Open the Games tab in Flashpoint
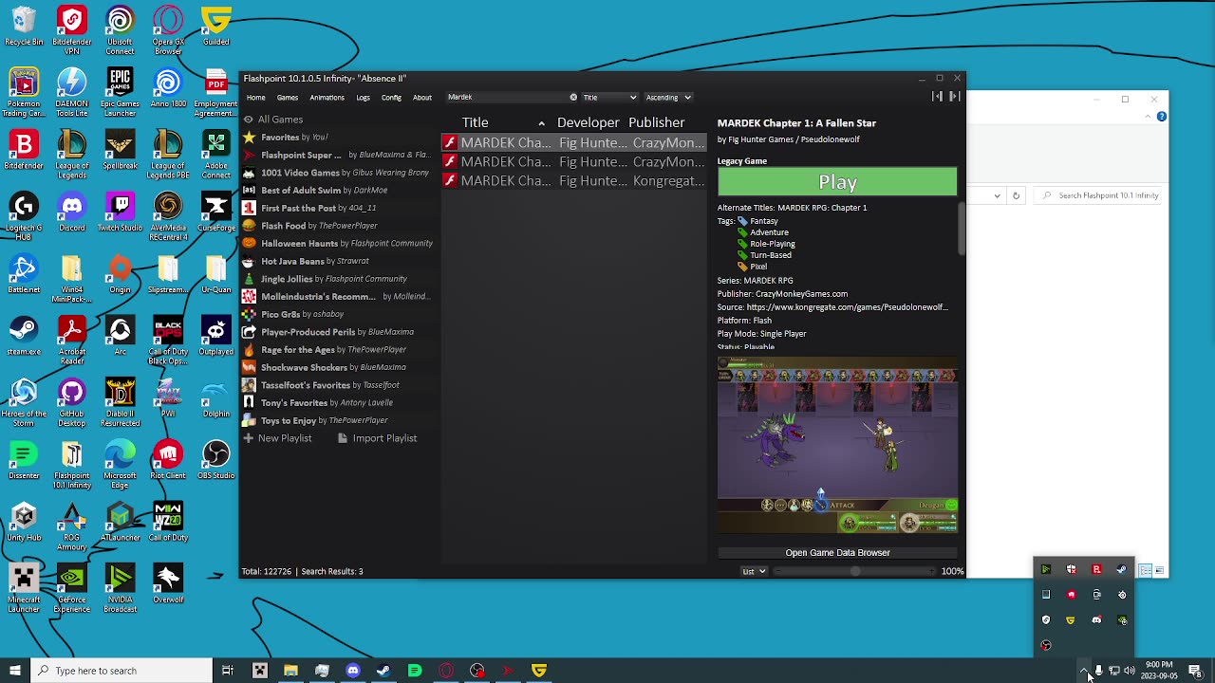This screenshot has height=683, width=1215. click(288, 97)
